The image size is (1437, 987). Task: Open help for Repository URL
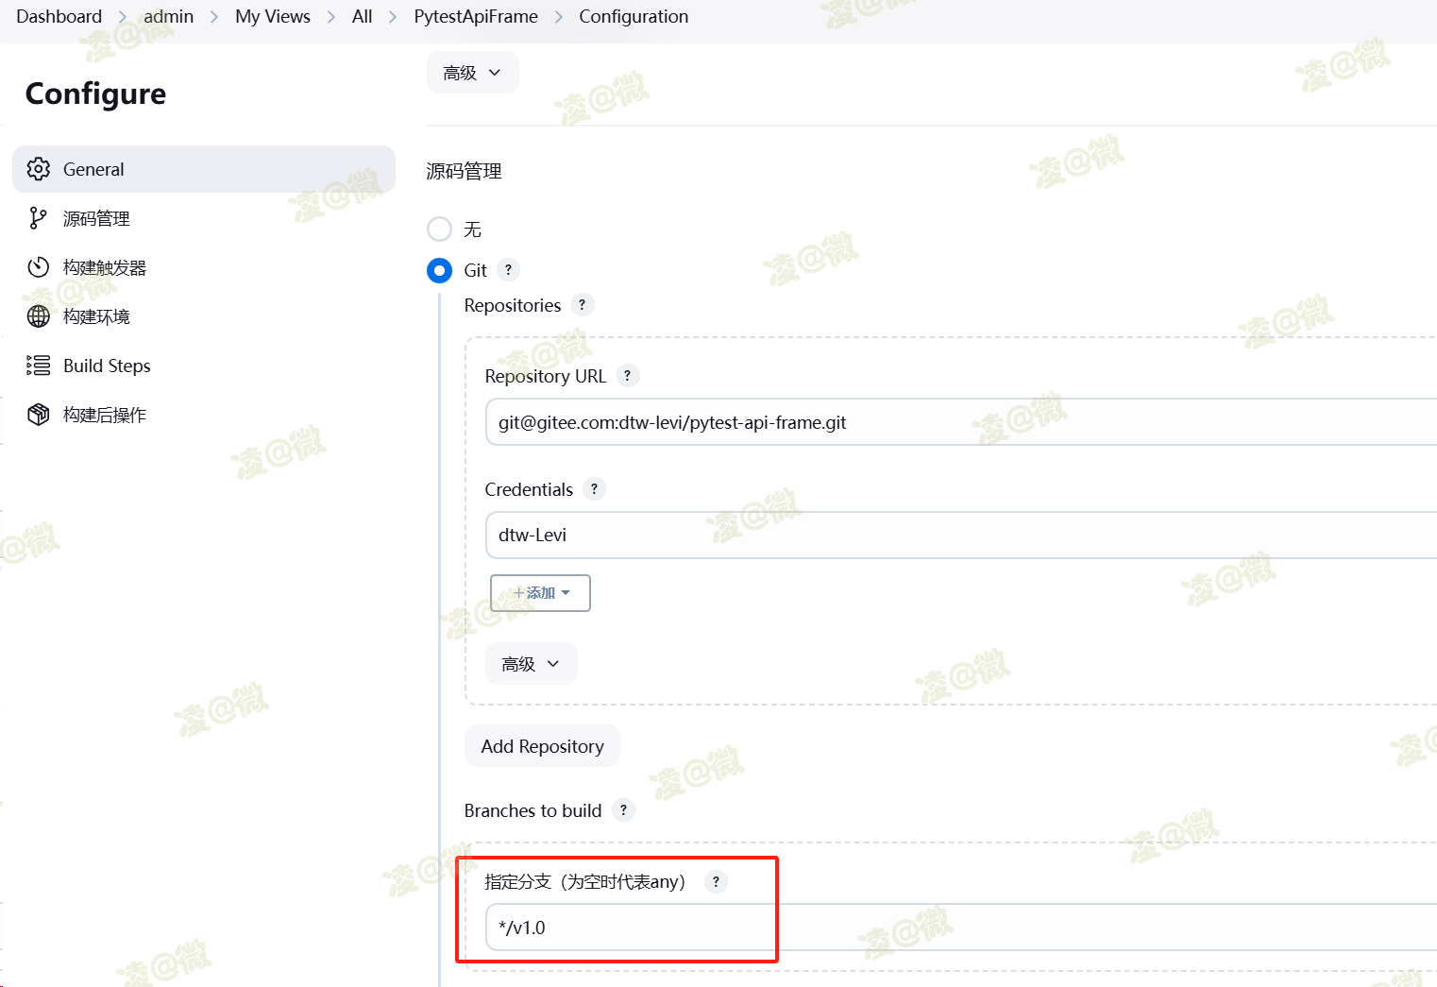[x=627, y=376]
